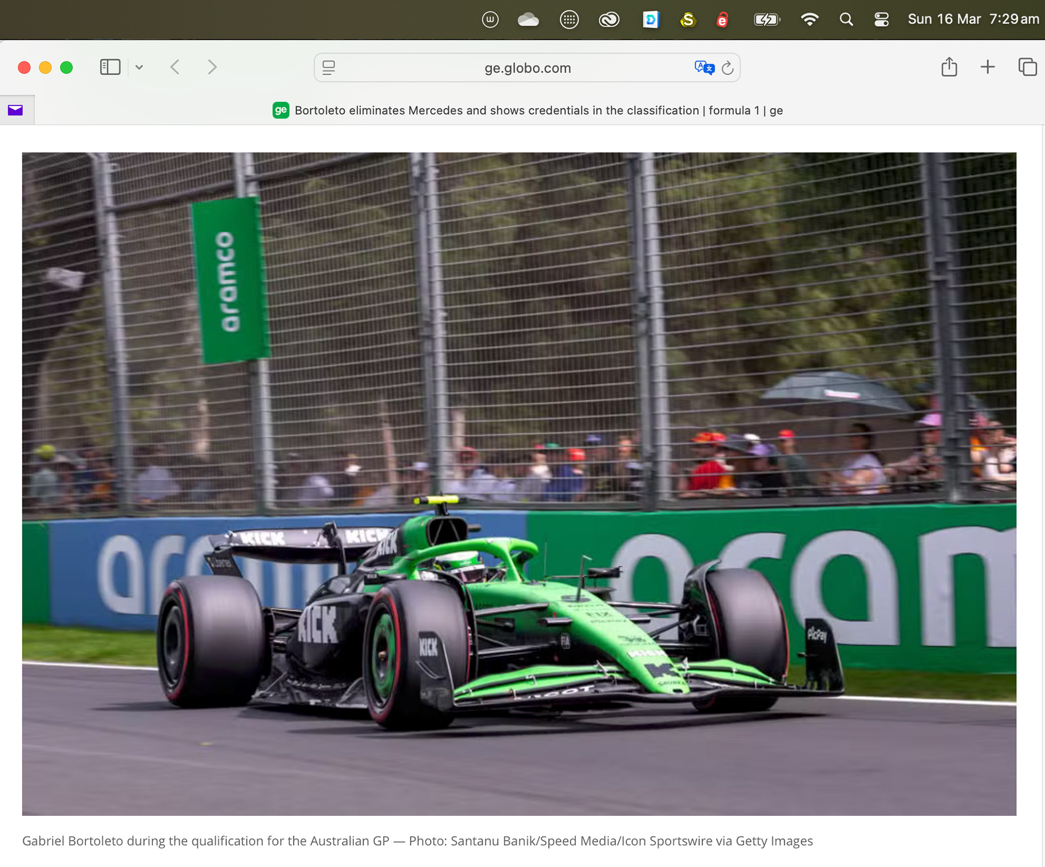The height and width of the screenshot is (867, 1045).
Task: Open the Share menu
Action: 949,67
